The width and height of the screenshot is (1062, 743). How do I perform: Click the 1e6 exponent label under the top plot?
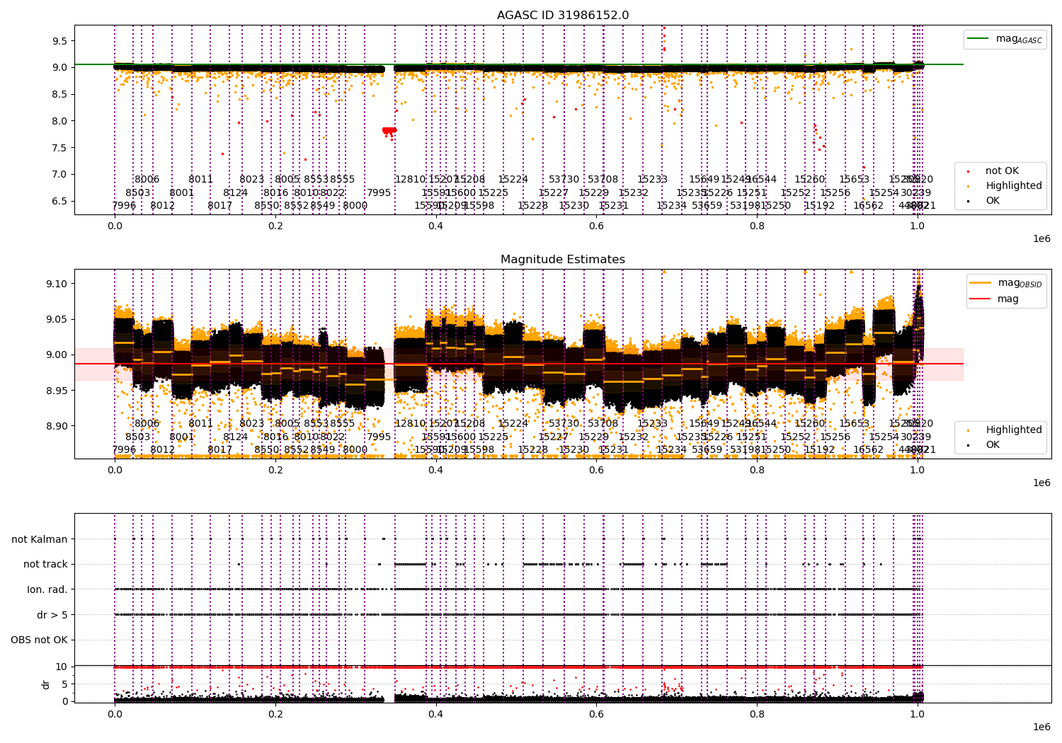[1041, 239]
